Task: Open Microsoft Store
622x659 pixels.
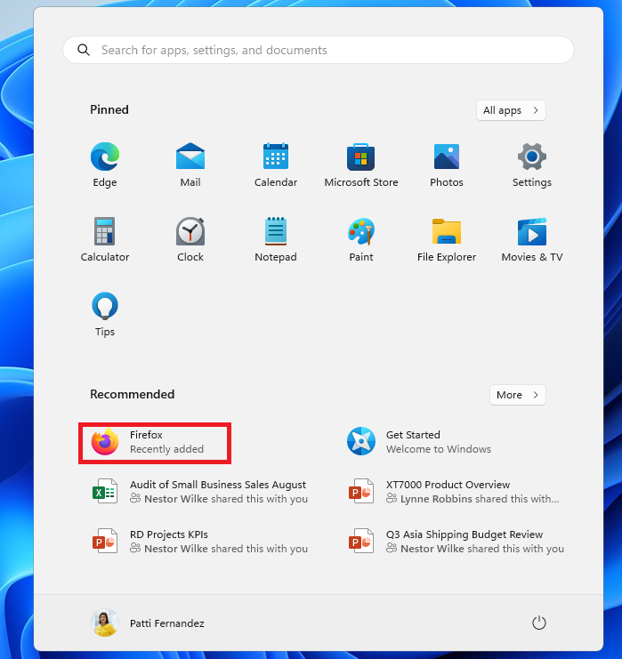Action: click(361, 165)
